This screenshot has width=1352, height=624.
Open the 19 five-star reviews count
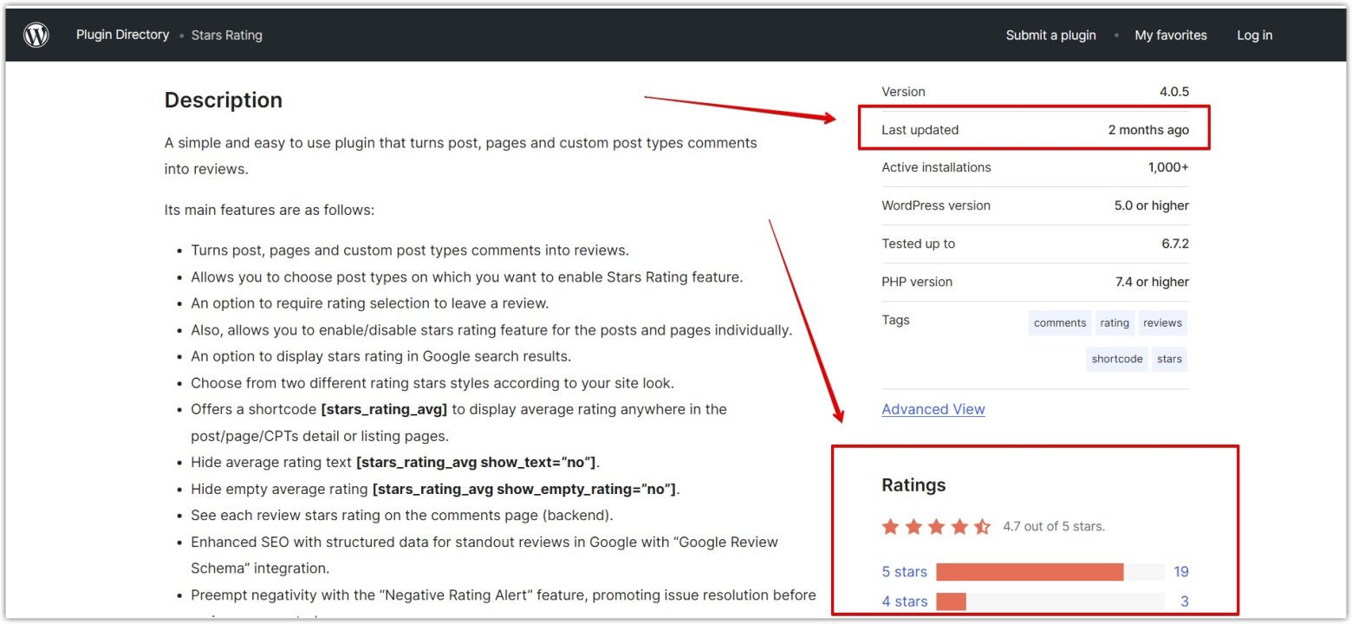tap(1180, 572)
